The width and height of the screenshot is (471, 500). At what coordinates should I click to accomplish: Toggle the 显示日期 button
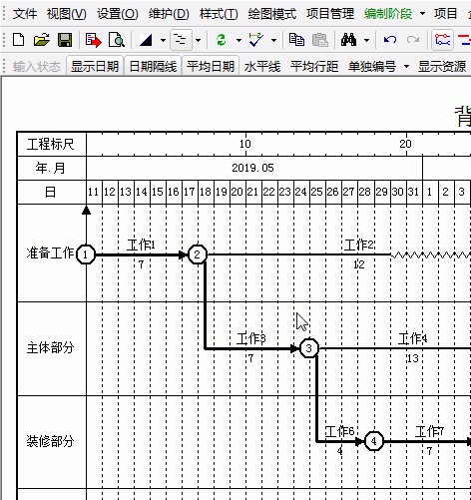(x=95, y=66)
